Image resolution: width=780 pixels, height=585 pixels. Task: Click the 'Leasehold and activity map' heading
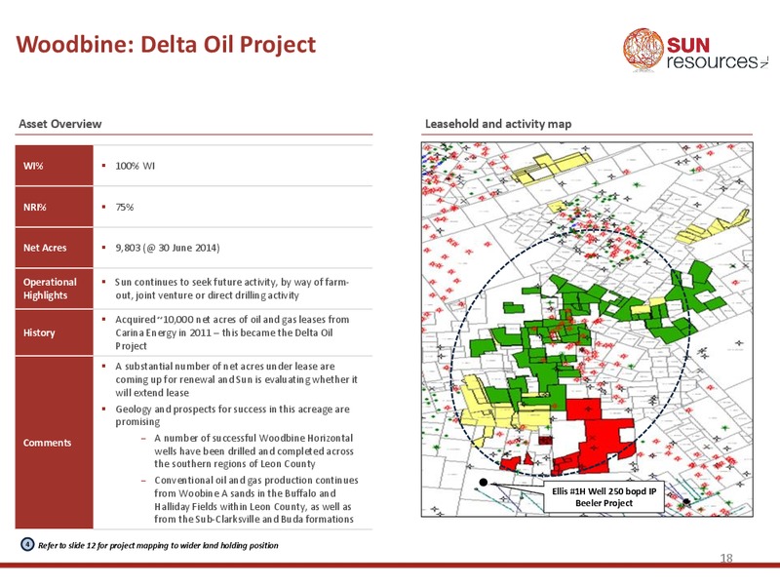[x=498, y=124]
